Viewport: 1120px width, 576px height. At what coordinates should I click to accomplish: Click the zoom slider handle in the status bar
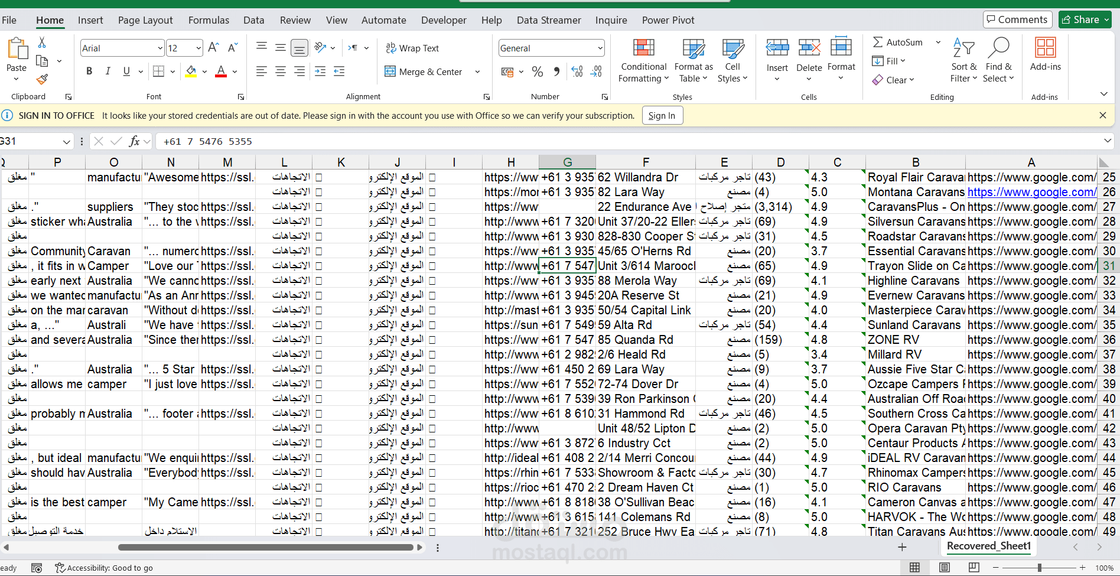click(x=1039, y=568)
